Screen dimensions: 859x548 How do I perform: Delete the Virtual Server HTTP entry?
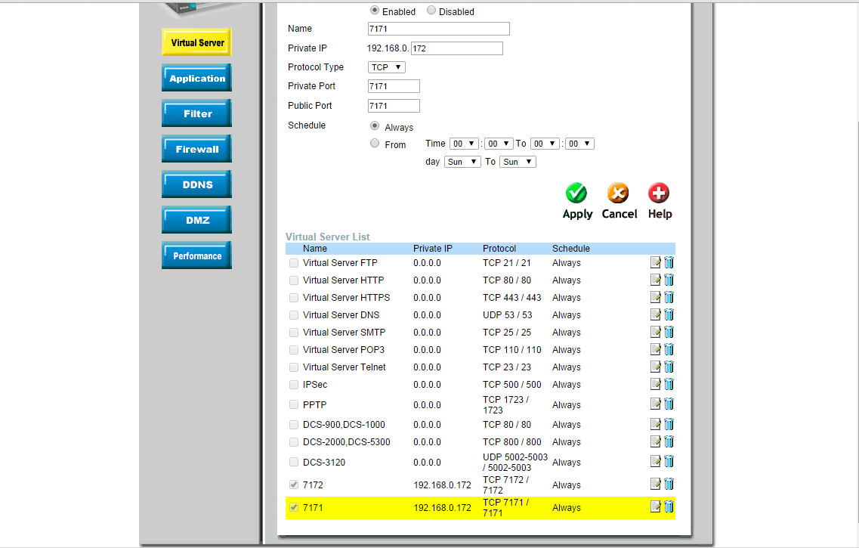[669, 280]
